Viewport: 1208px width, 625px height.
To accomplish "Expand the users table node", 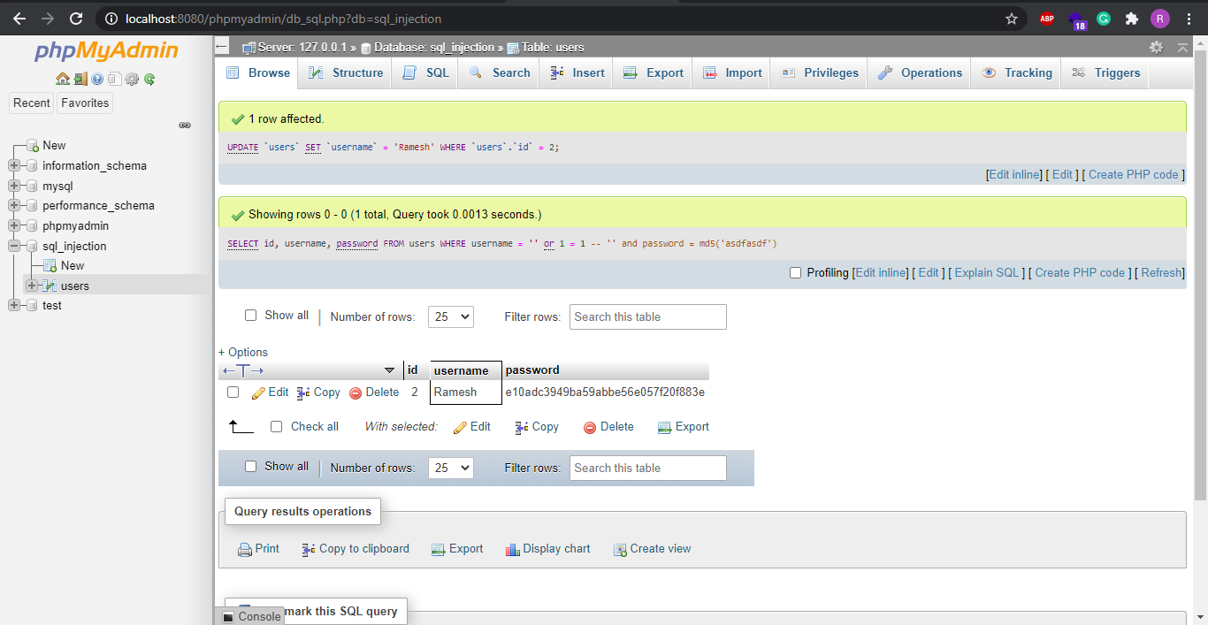I will point(32,286).
